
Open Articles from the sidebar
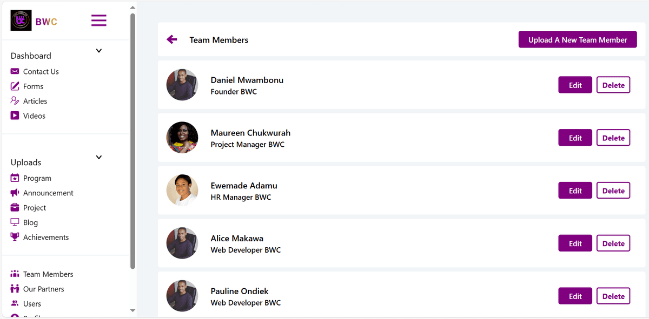(35, 101)
